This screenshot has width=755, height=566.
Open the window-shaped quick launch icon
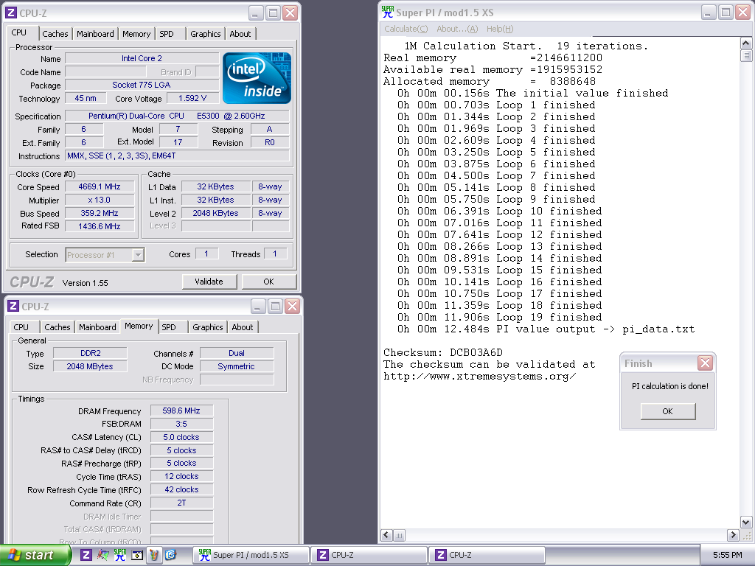(137, 555)
